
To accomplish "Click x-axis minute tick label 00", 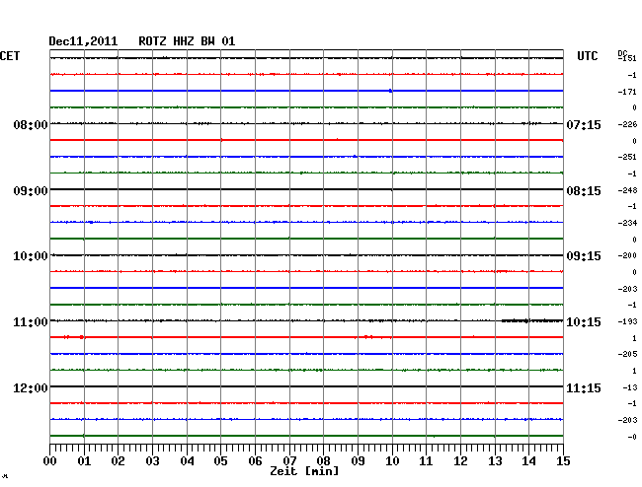I will pyautogui.click(x=50, y=460).
